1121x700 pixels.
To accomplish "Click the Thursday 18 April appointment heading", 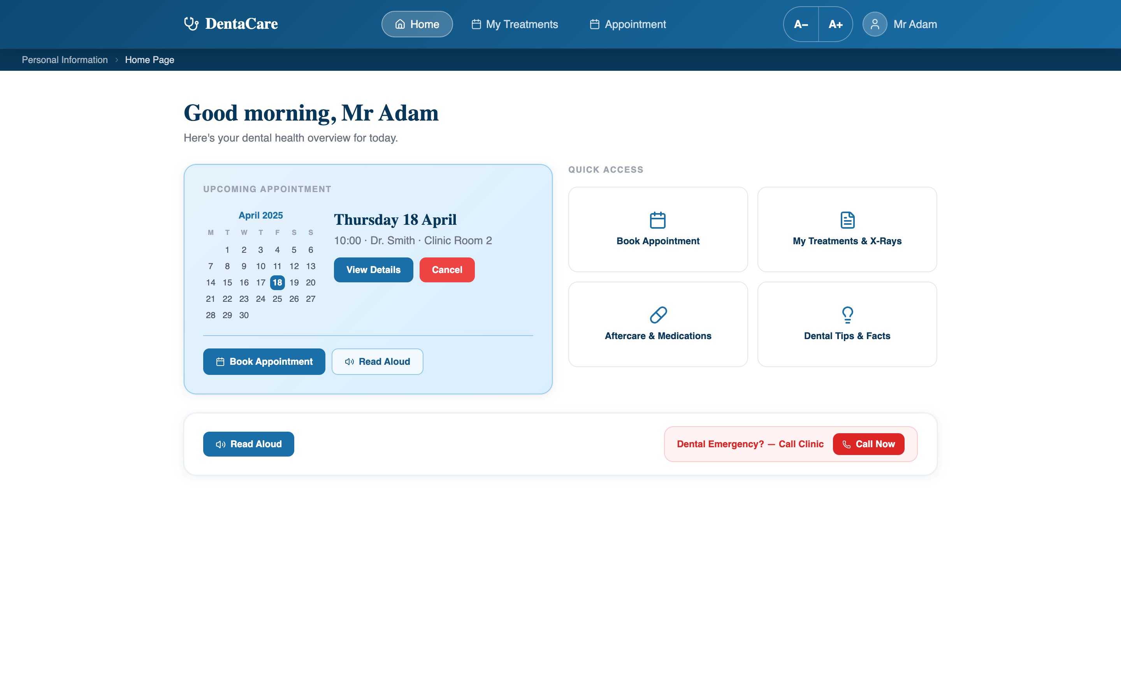I will 395,219.
